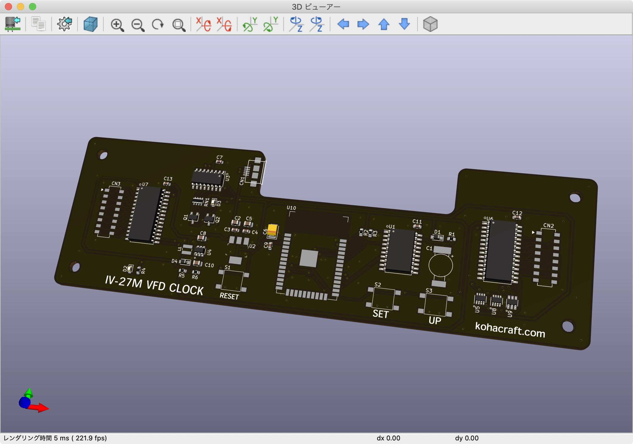
Task: Click the yellow C6 capacitor on board
Action: point(272,230)
